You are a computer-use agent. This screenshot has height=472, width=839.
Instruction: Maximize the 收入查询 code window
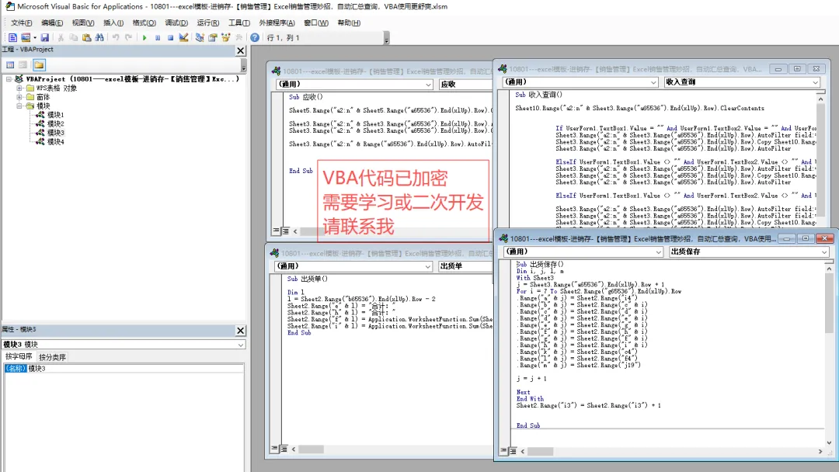797,69
